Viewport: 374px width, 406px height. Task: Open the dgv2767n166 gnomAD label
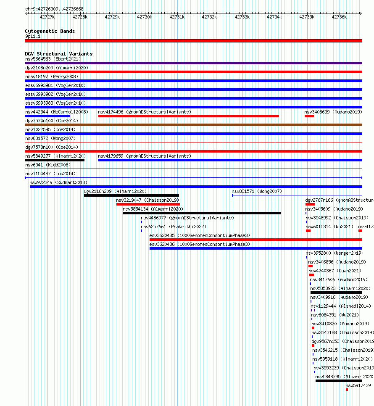tap(340, 200)
